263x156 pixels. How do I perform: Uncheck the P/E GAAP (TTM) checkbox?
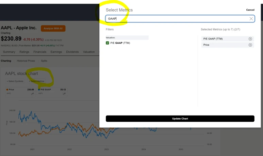tap(108, 43)
